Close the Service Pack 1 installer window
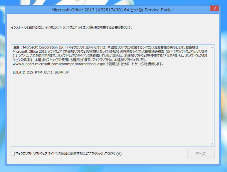 (215, 9)
